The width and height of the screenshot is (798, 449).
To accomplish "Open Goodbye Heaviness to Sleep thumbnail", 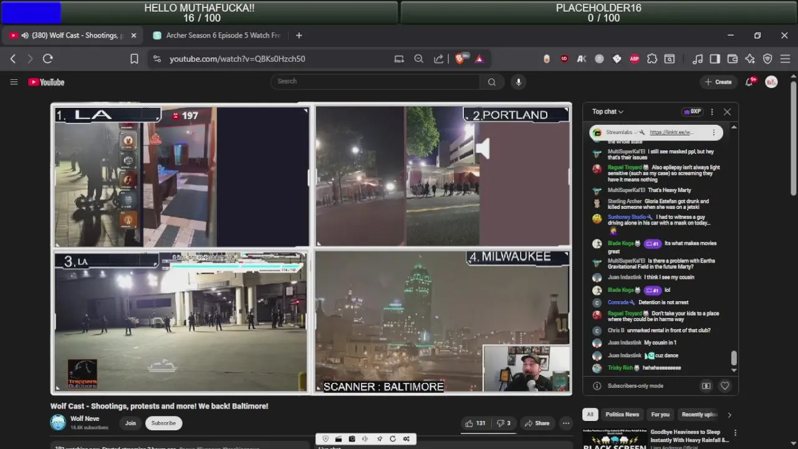I will pos(615,438).
